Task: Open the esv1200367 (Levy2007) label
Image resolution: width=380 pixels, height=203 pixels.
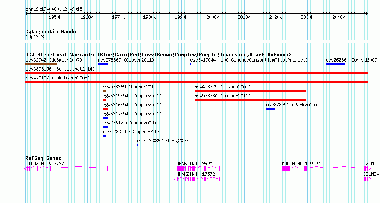Action: point(164,141)
